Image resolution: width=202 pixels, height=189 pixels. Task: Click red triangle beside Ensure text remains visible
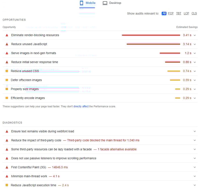7,131
